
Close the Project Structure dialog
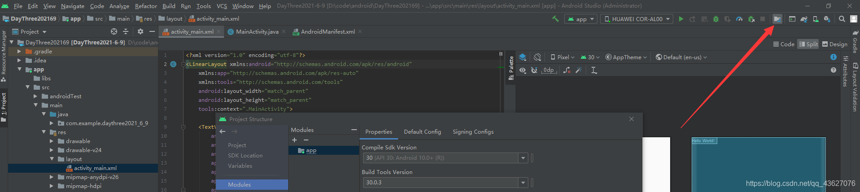click(632, 119)
